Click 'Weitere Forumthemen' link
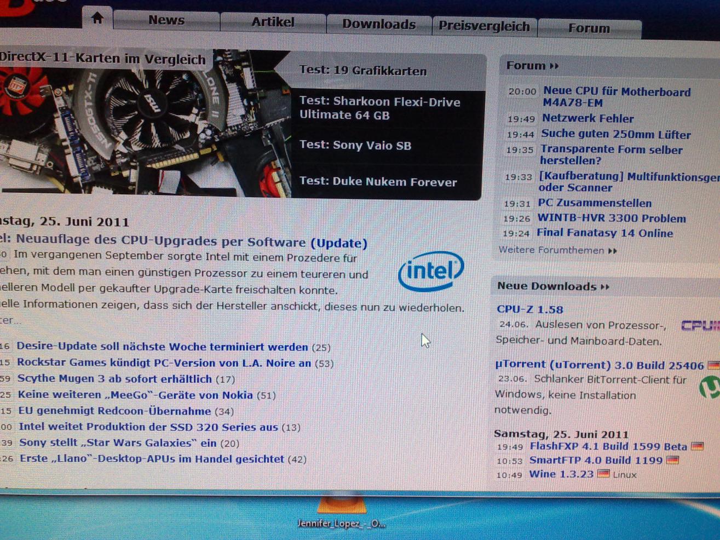720x540 pixels. [557, 250]
